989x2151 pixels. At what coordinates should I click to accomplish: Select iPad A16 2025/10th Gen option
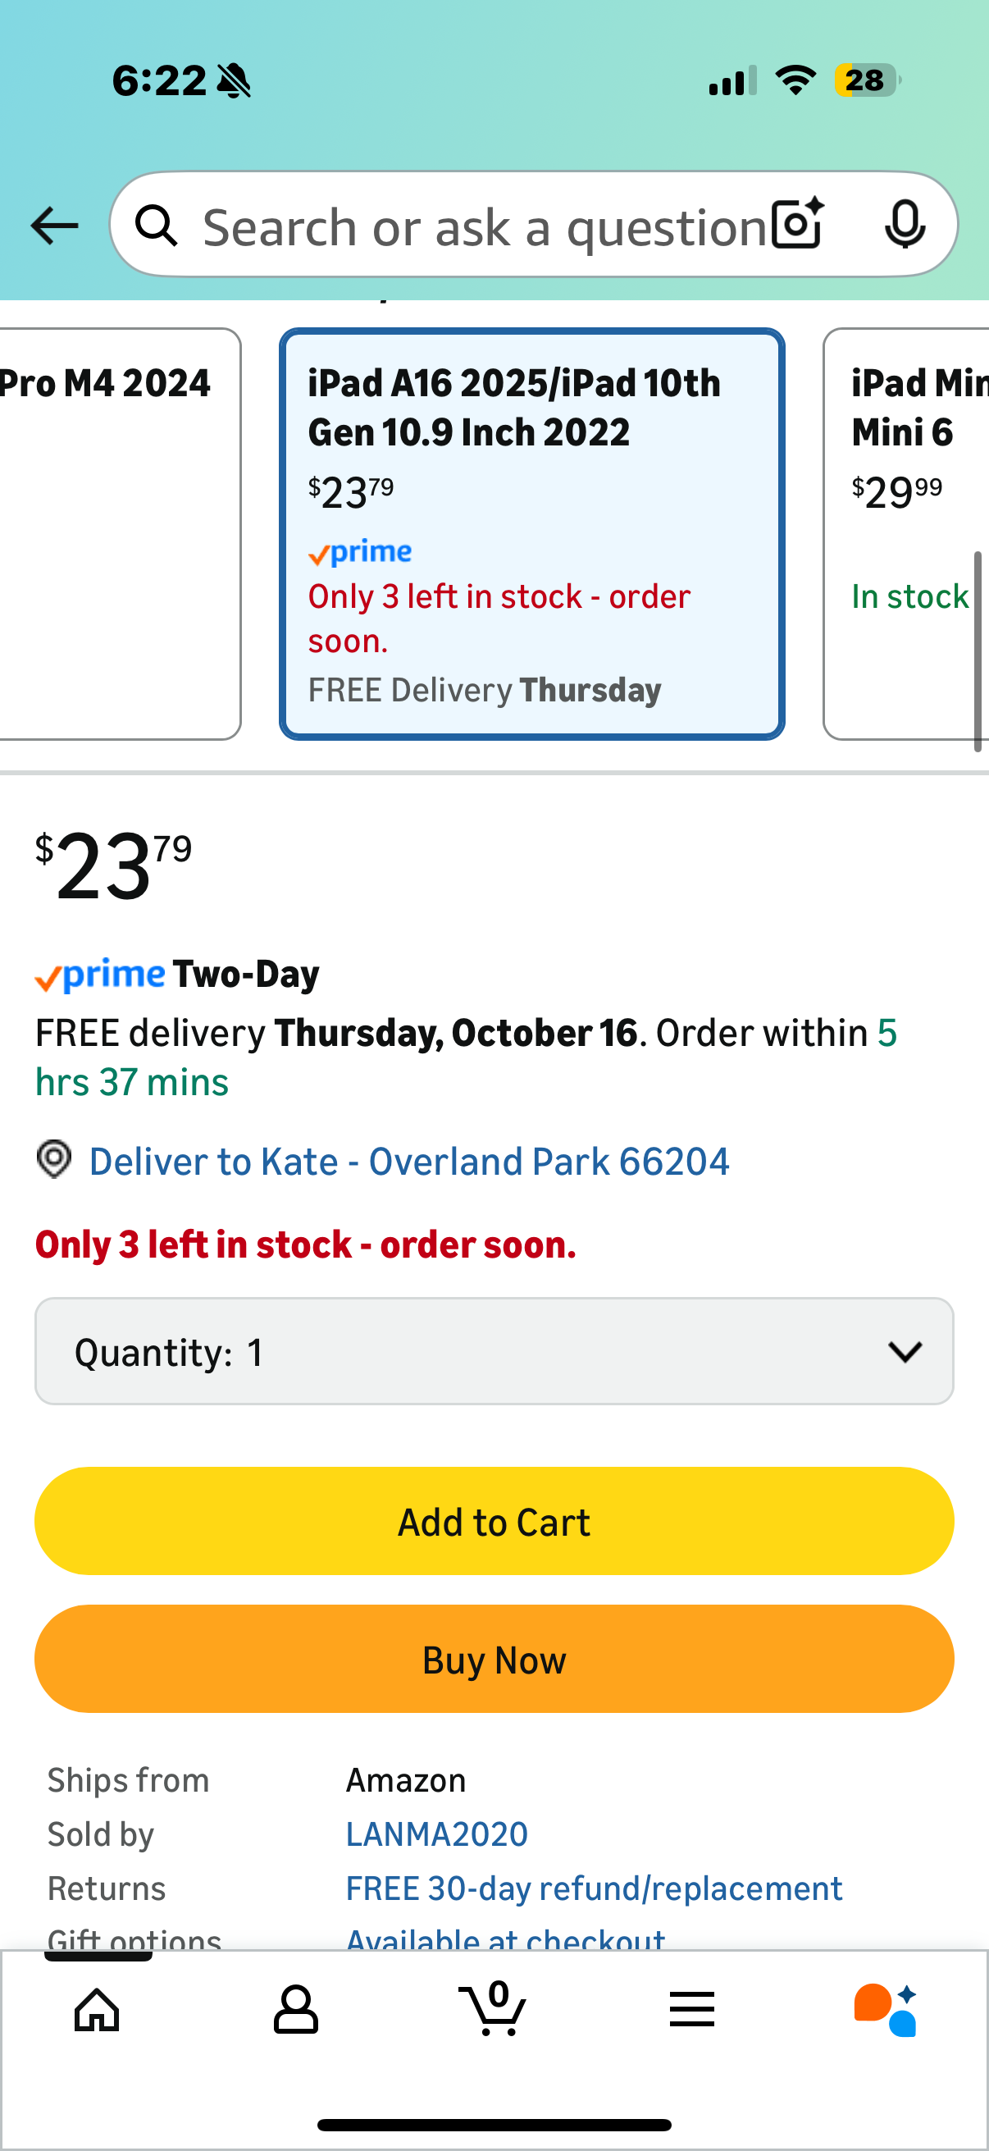point(531,533)
